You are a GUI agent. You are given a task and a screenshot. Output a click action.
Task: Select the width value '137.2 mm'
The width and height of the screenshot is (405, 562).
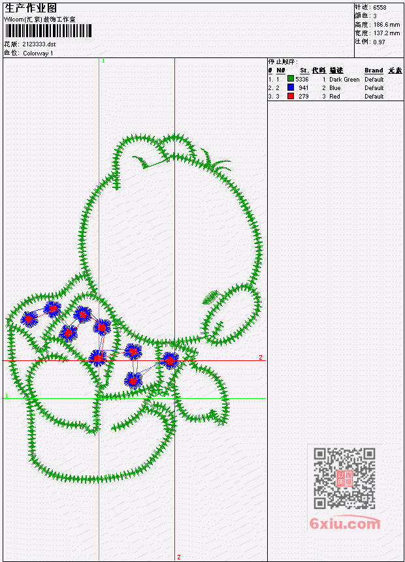387,33
